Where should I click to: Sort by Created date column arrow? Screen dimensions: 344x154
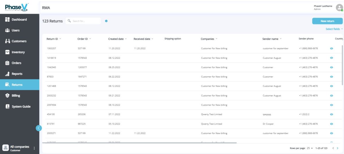[x=126, y=39]
